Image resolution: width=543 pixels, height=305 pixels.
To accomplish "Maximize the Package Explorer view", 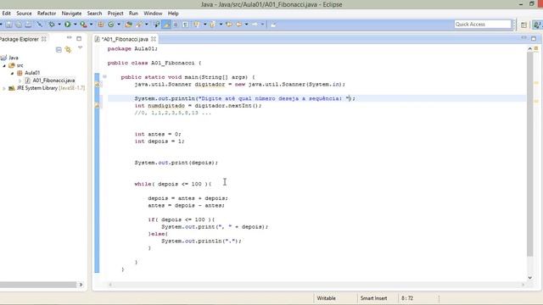I will coord(79,38).
